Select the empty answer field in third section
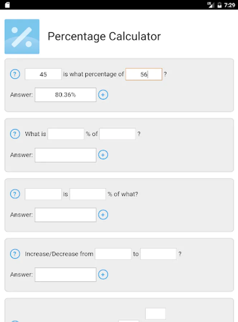Viewport: 238px width, 322px height. [65, 215]
